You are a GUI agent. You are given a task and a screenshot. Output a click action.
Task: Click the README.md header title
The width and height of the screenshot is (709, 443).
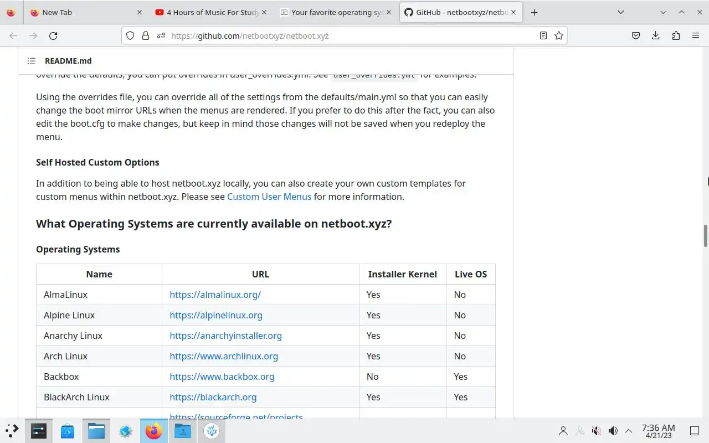68,61
